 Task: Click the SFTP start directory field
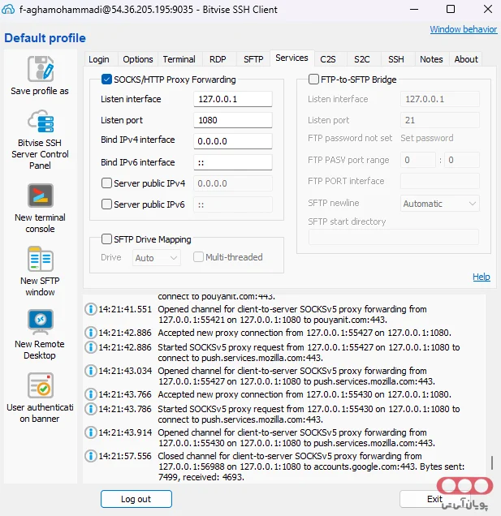pyautogui.click(x=394, y=237)
